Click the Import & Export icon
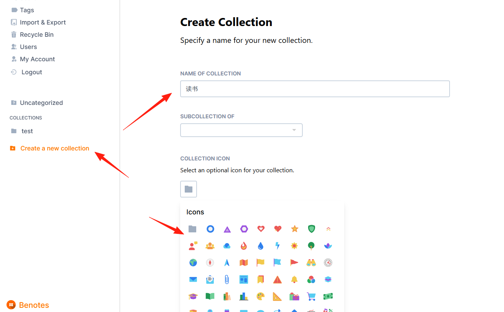The image size is (504, 312). click(14, 22)
